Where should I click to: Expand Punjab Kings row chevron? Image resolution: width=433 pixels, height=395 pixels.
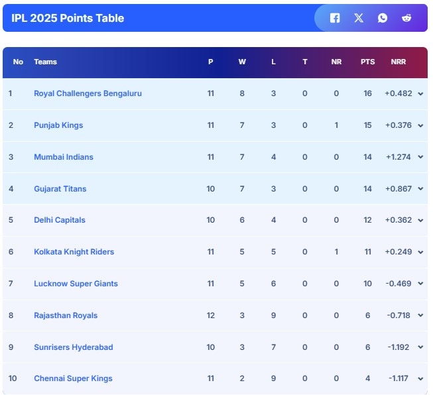[x=420, y=126]
